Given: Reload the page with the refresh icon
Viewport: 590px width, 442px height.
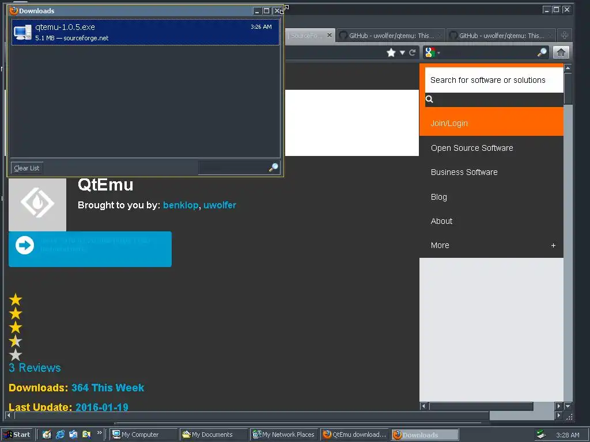Looking at the screenshot, I should pos(413,52).
